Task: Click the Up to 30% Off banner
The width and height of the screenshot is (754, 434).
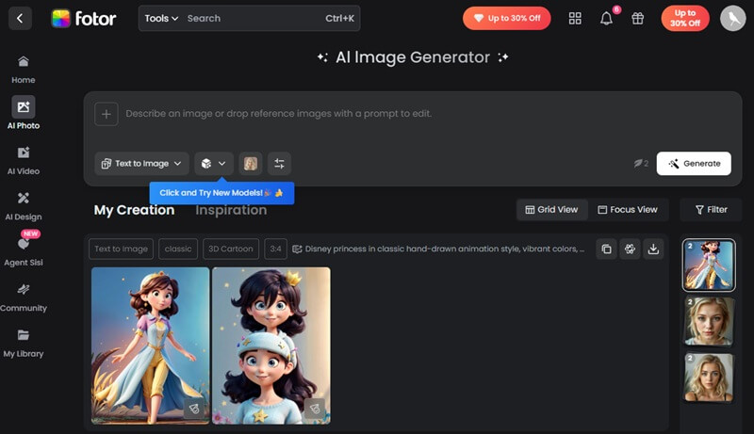Action: [506, 18]
